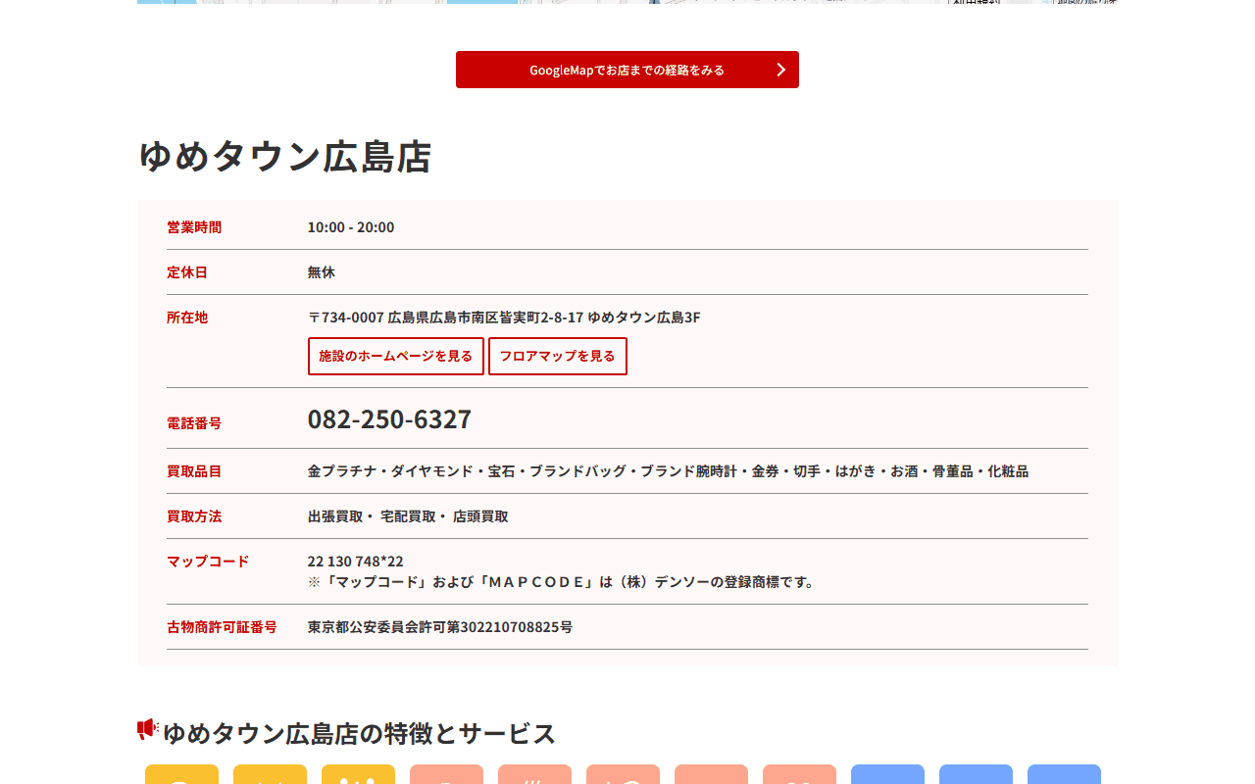The image size is (1255, 784).
Task: Click the megaphone icon beside 特徴とサービス heading
Action: coord(148,729)
